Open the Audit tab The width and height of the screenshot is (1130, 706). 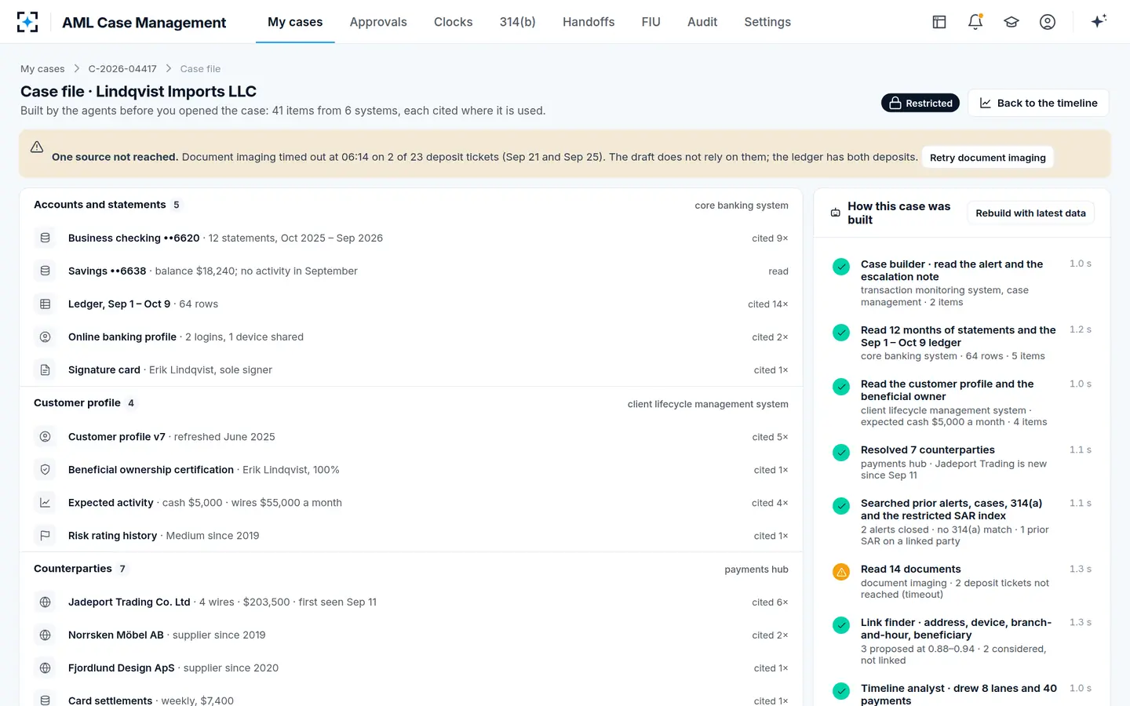702,22
